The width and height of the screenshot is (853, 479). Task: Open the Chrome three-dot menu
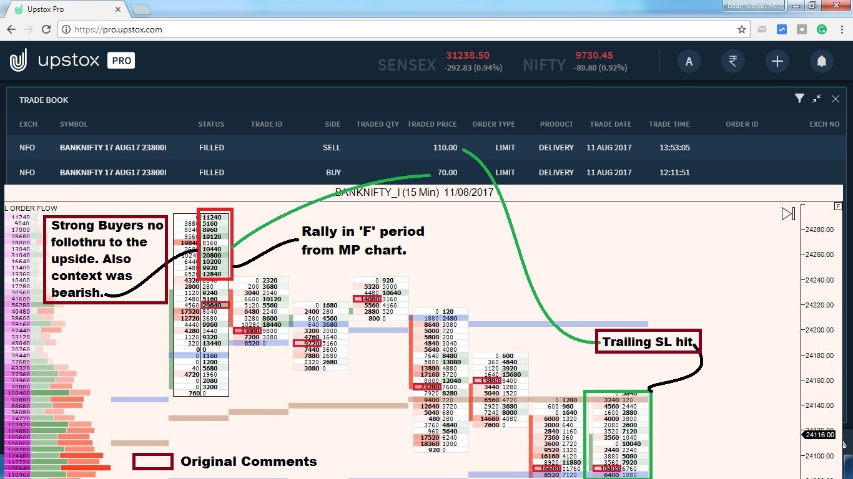click(x=841, y=29)
